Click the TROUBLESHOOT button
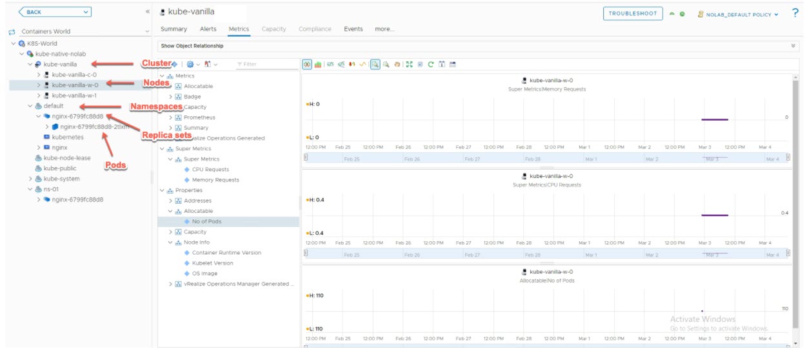The image size is (805, 349). (633, 14)
